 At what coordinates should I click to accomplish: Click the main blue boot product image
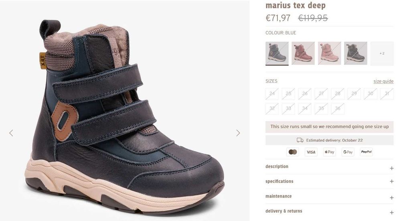124,117
